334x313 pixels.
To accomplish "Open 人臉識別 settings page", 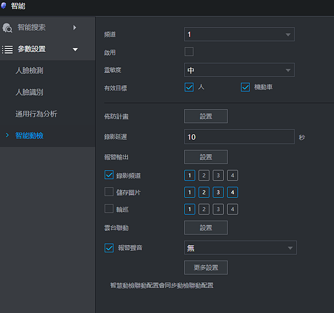I will tap(29, 92).
